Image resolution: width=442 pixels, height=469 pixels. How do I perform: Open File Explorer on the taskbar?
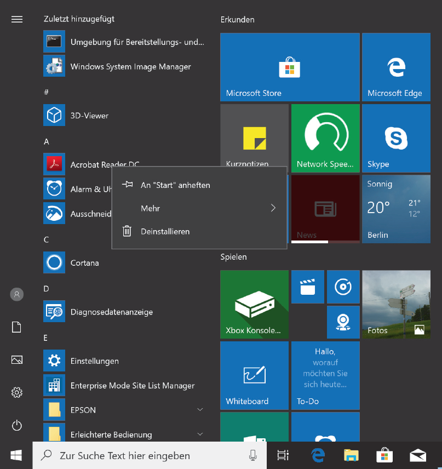pos(351,455)
